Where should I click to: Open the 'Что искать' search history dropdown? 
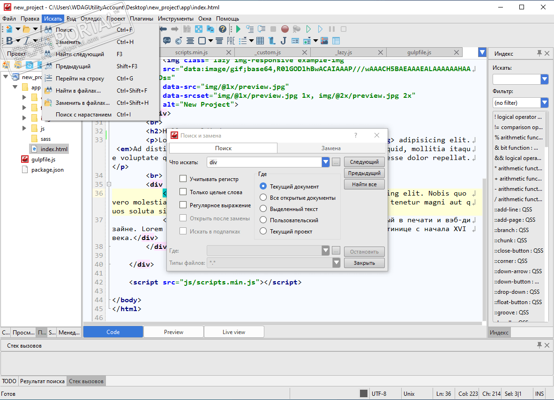pos(326,162)
